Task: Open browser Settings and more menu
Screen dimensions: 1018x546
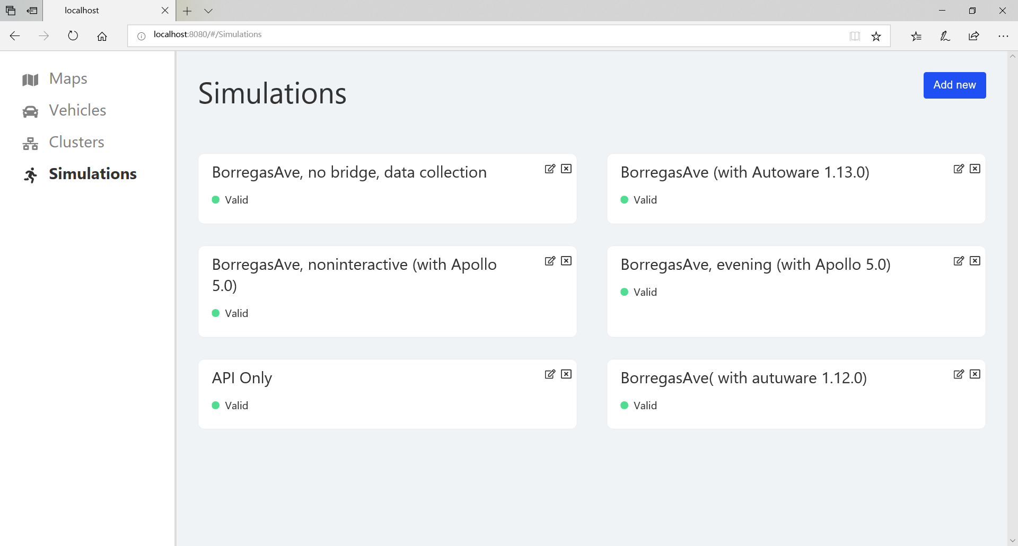Action: [x=1003, y=36]
